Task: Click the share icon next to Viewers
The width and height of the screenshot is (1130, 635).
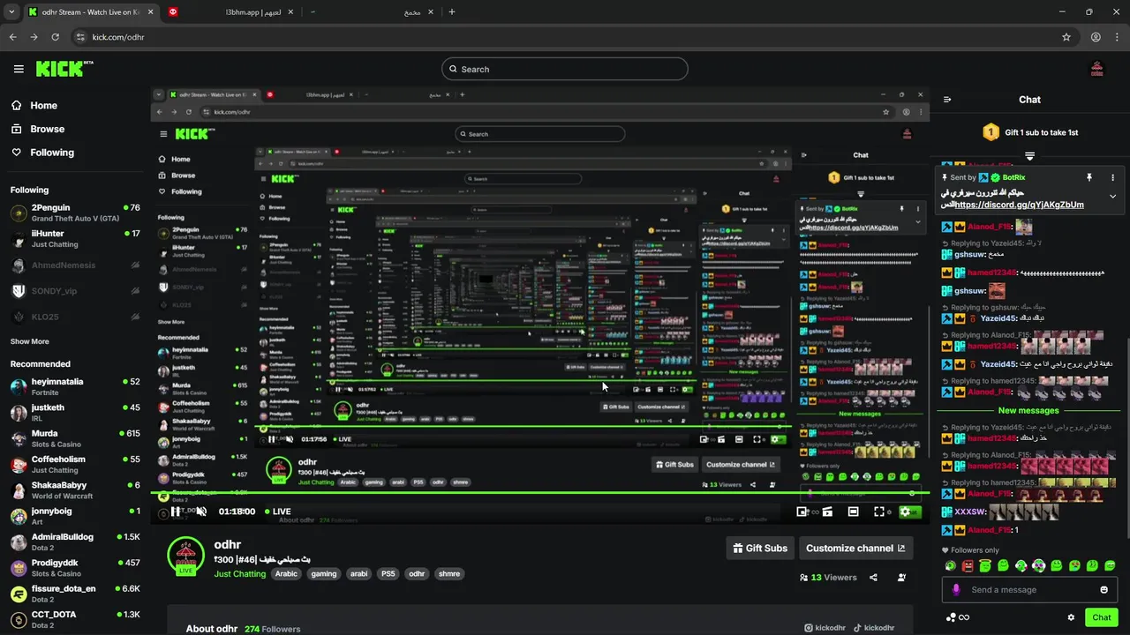Action: [x=873, y=578]
